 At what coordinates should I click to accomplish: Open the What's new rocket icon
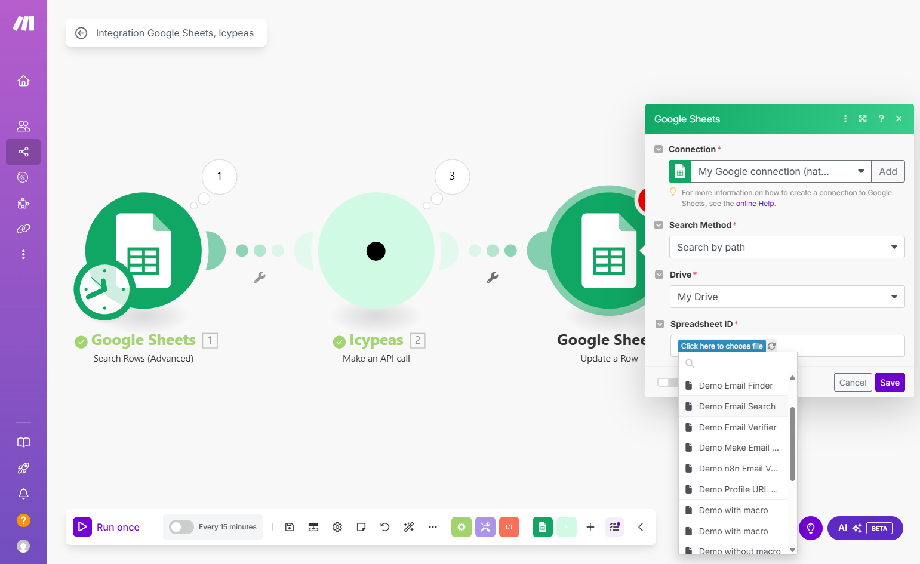tap(23, 468)
